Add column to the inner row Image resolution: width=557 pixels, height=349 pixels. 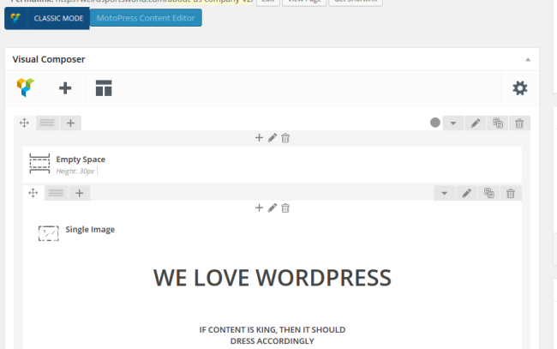click(x=79, y=193)
